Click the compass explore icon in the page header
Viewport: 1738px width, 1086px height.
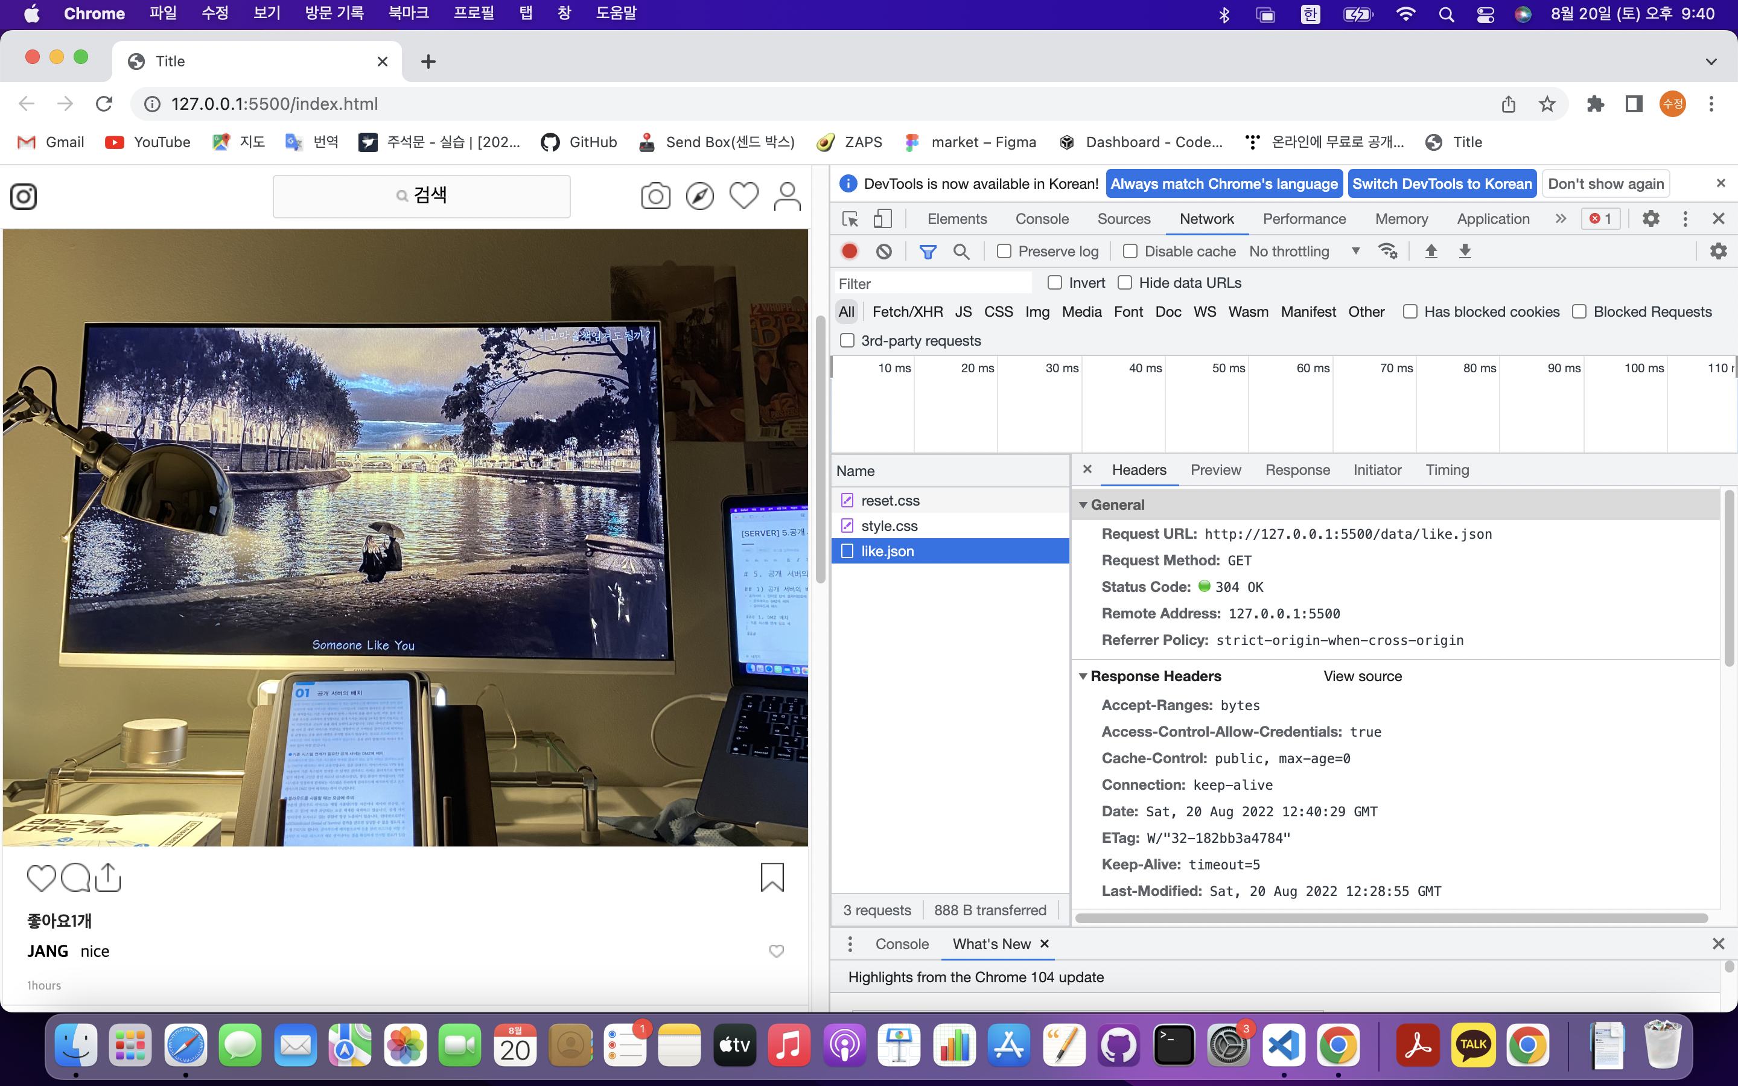point(699,196)
